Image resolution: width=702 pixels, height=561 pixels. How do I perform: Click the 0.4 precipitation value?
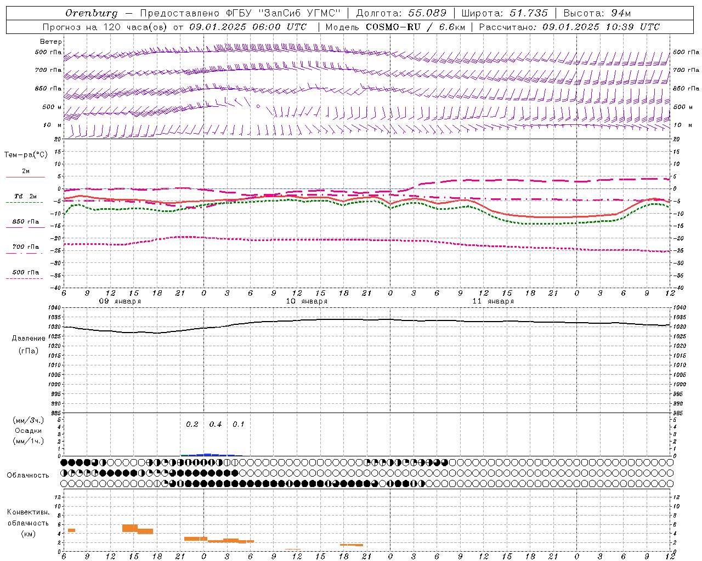point(216,424)
